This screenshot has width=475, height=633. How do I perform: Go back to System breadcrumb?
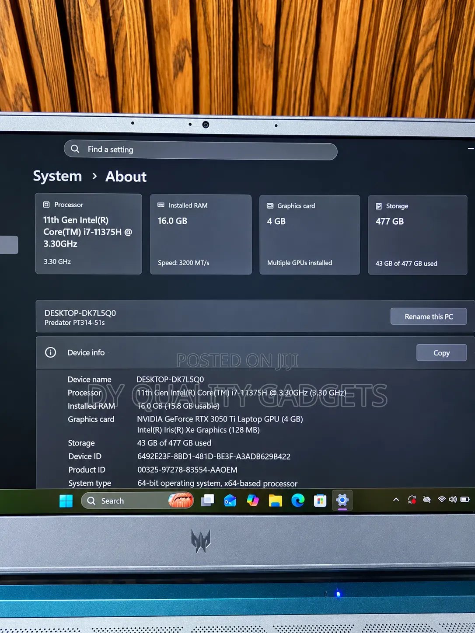coord(57,176)
